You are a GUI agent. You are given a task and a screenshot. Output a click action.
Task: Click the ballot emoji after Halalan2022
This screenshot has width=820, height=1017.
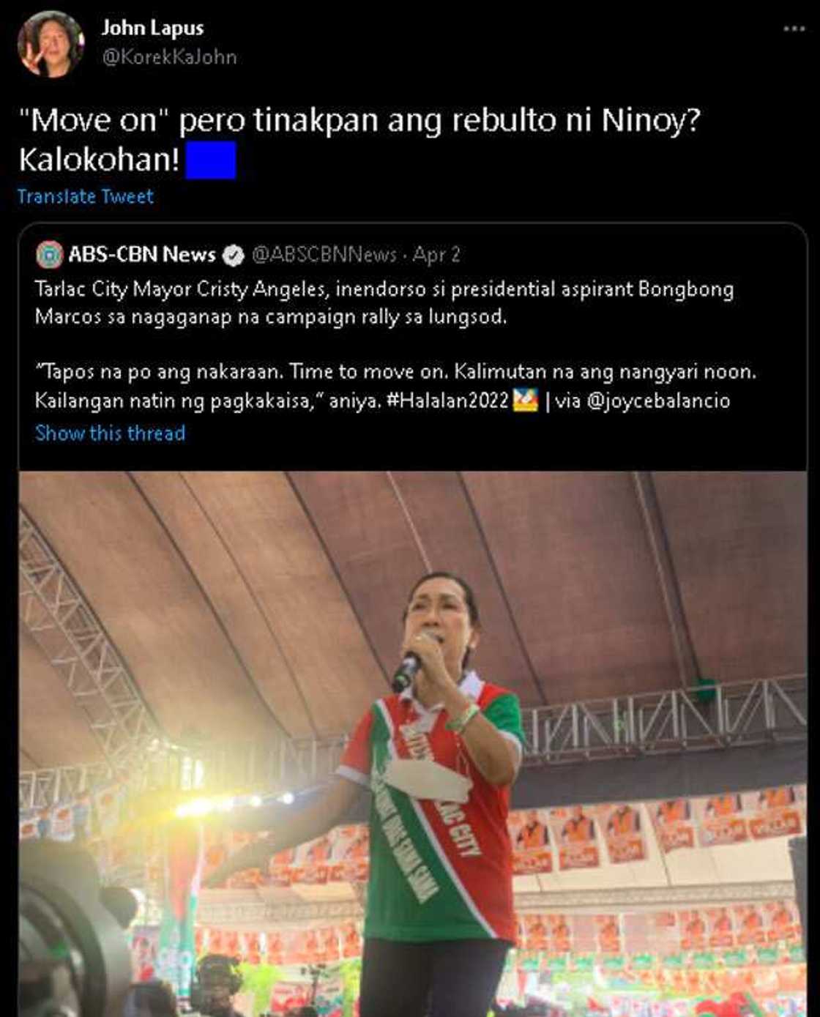point(526,400)
